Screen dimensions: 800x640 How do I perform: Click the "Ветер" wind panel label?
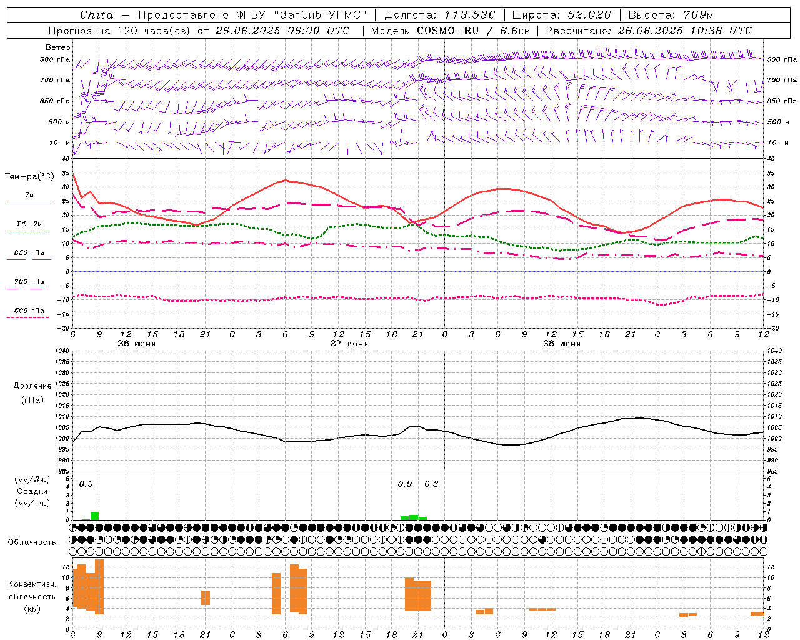tap(58, 47)
